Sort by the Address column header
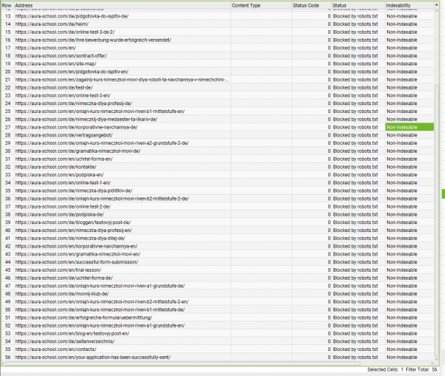 (x=123, y=5)
